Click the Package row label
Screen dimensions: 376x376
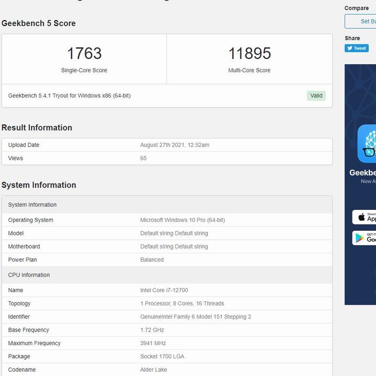coord(19,357)
